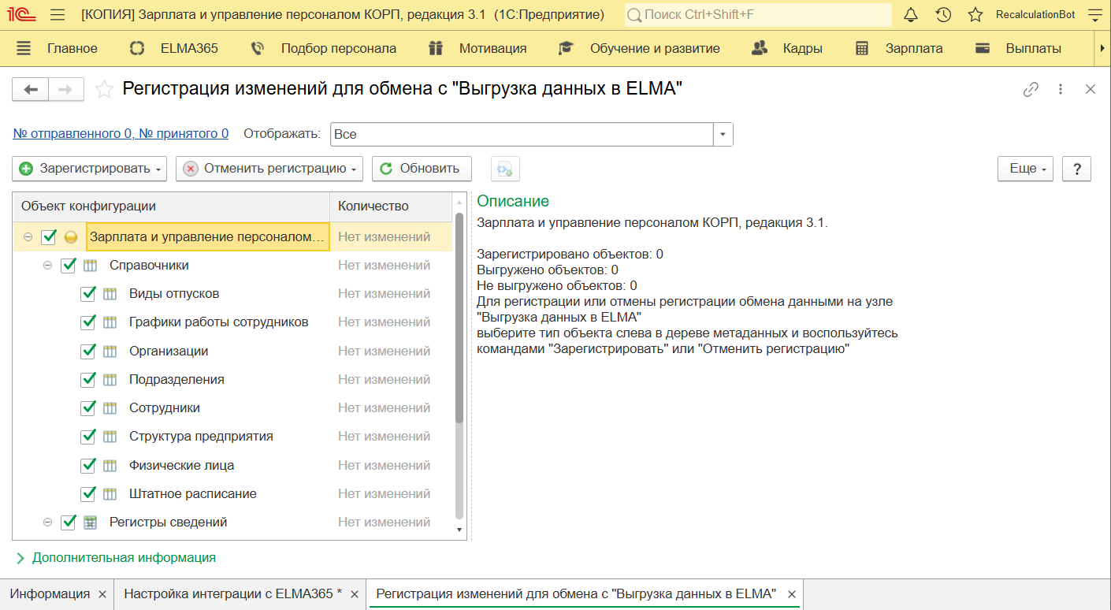Go back with the left arrow button

(x=31, y=89)
